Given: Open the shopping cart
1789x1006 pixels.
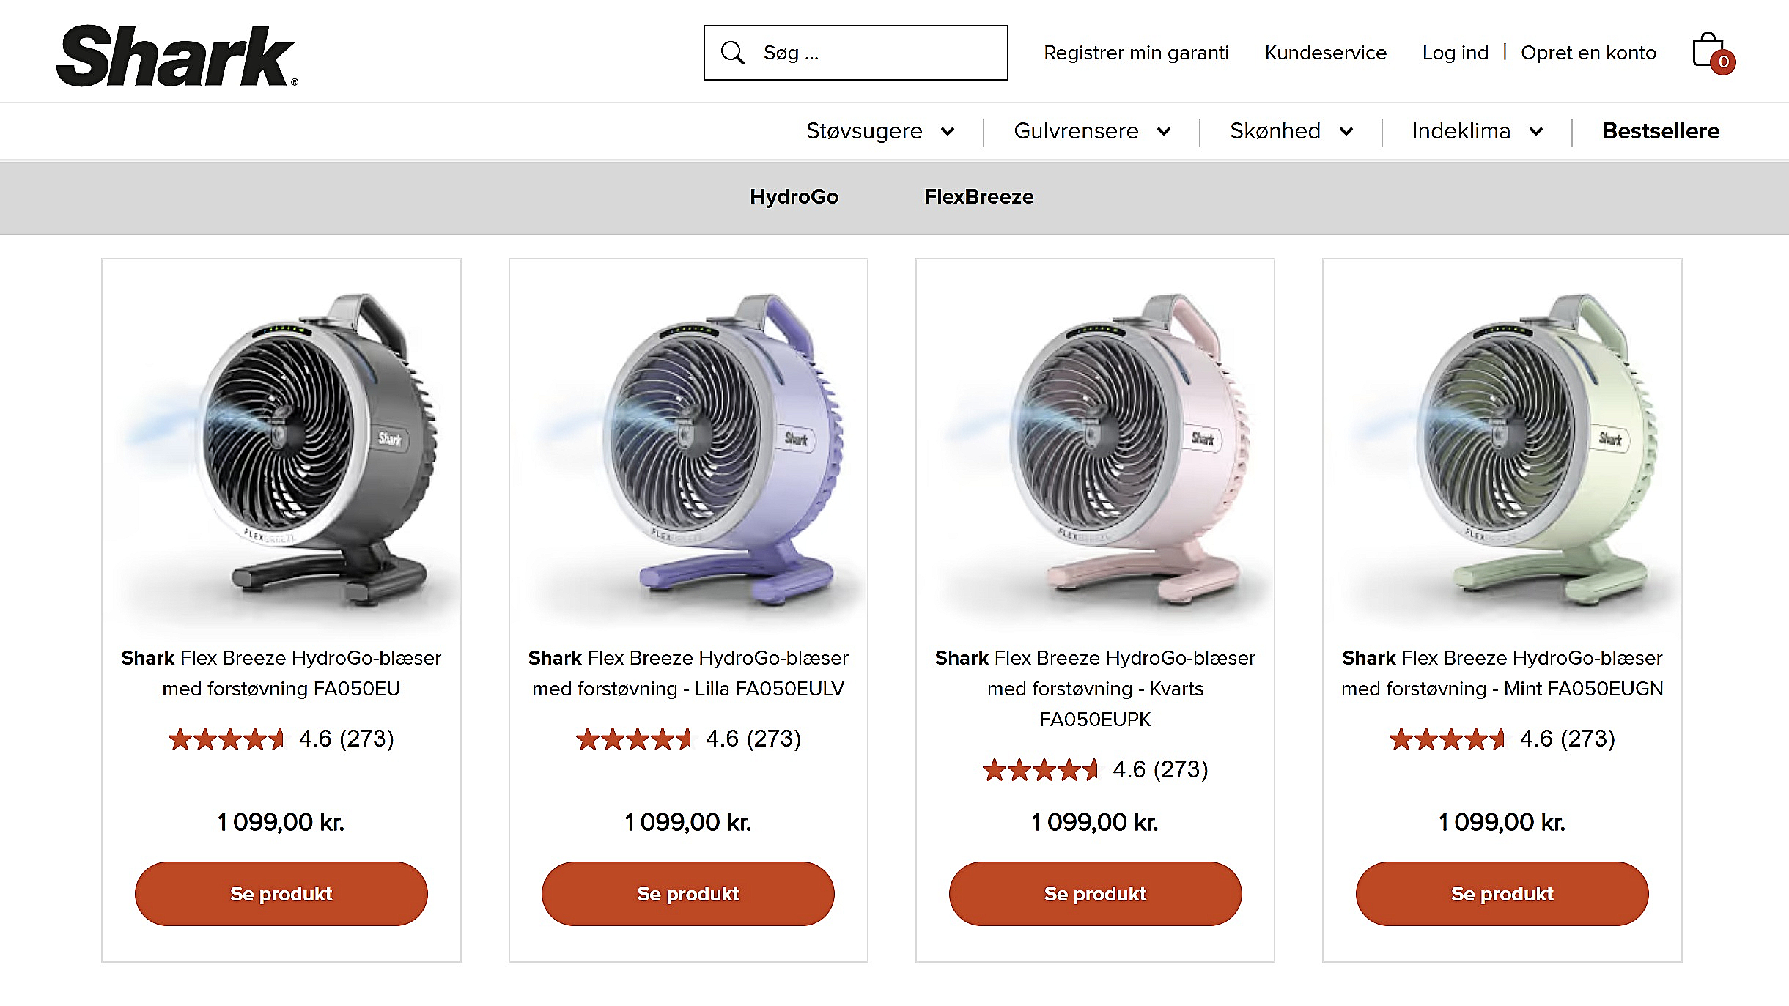Looking at the screenshot, I should tap(1706, 50).
